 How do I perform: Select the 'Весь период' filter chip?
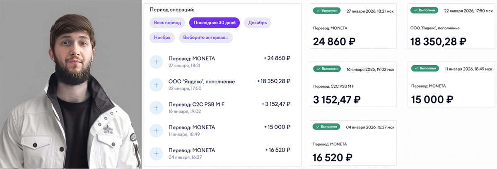pos(167,23)
